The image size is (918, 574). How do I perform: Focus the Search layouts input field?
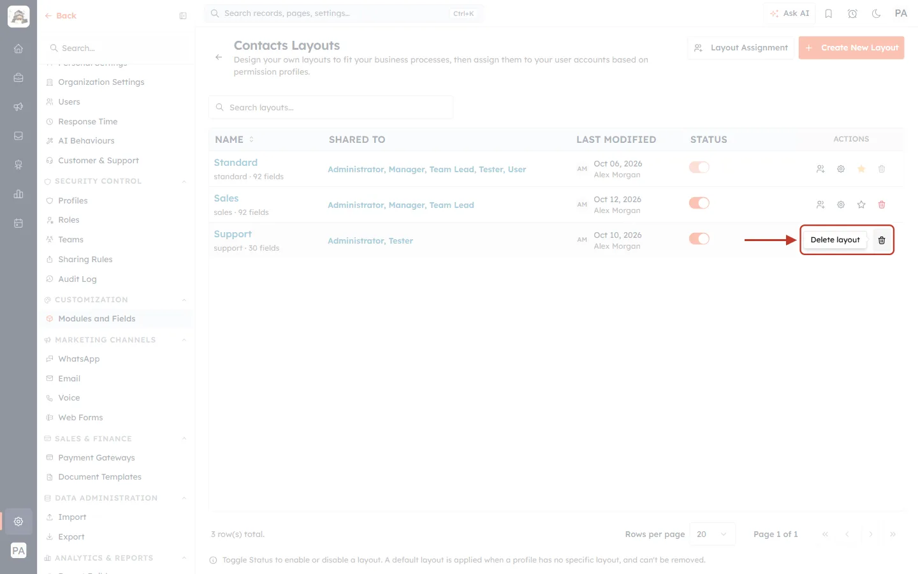[x=331, y=108]
